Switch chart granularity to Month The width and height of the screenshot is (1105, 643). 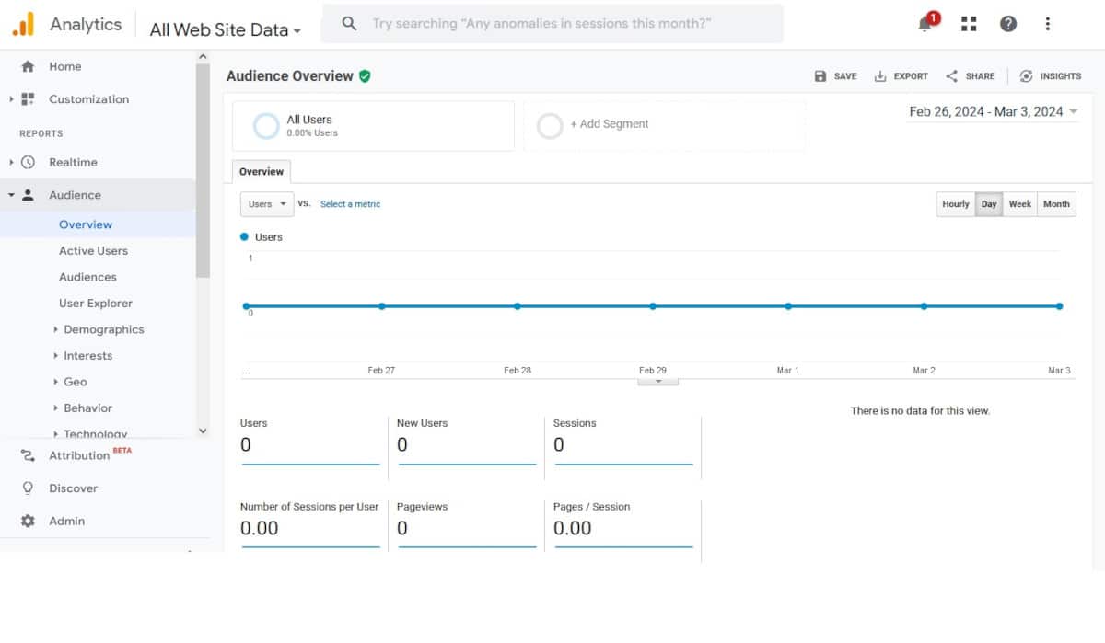click(1056, 203)
